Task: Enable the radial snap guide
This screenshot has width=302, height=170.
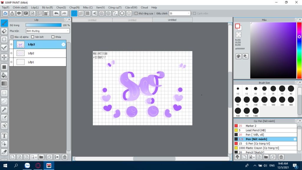Action: [x=101, y=13]
